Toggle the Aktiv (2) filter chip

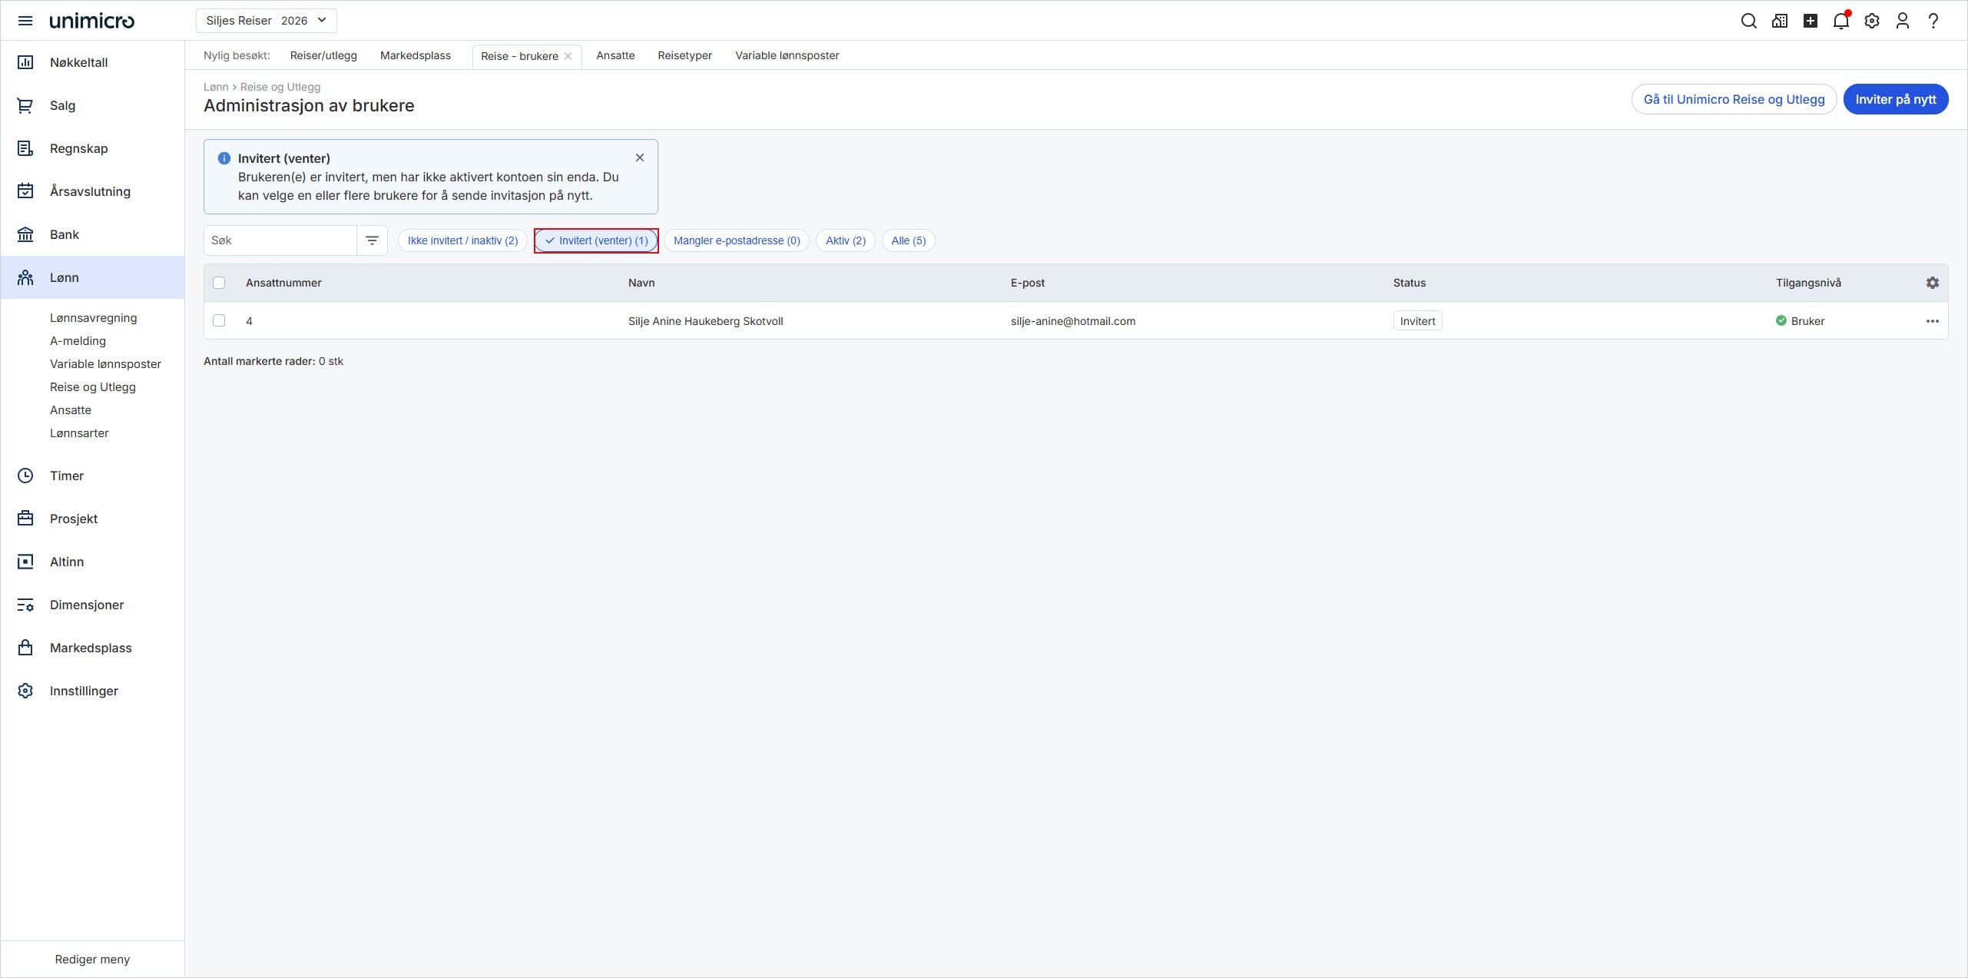(845, 240)
